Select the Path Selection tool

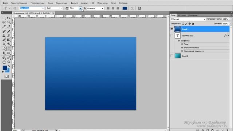click(4, 53)
